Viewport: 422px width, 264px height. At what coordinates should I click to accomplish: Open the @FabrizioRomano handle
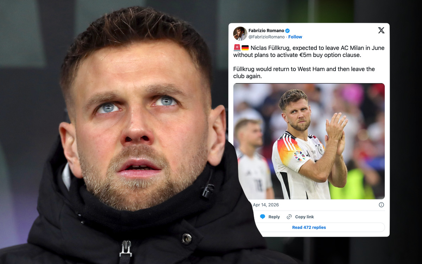(267, 37)
